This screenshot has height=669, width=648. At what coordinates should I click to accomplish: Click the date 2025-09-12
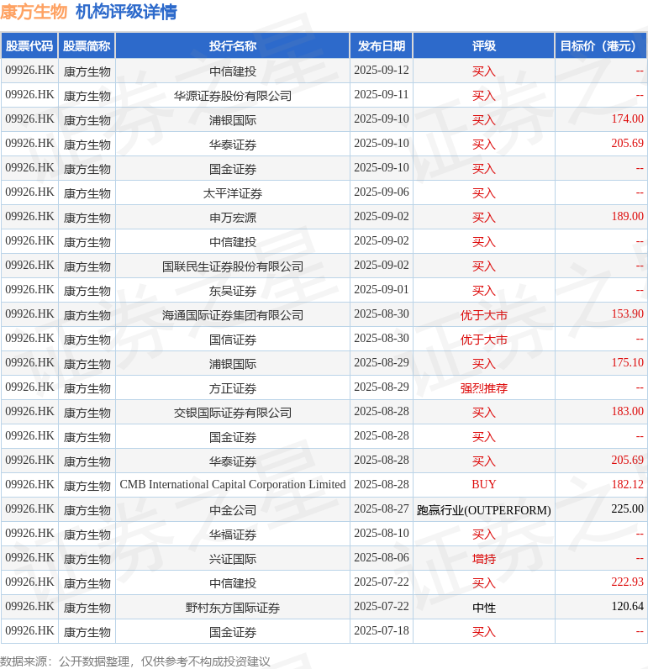tap(382, 71)
